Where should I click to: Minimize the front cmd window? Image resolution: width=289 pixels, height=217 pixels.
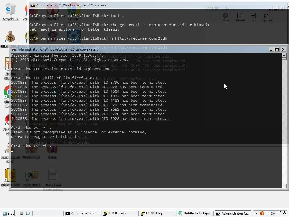click(271, 49)
